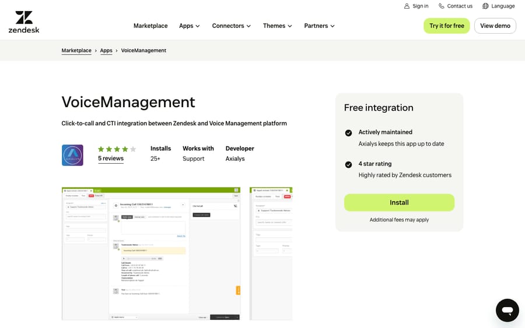Expand the Connectors dropdown menu
525x328 pixels.
(x=232, y=26)
